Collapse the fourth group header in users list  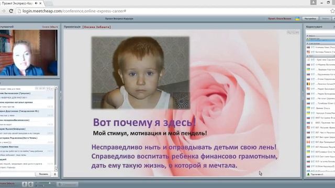[x=320, y=56]
